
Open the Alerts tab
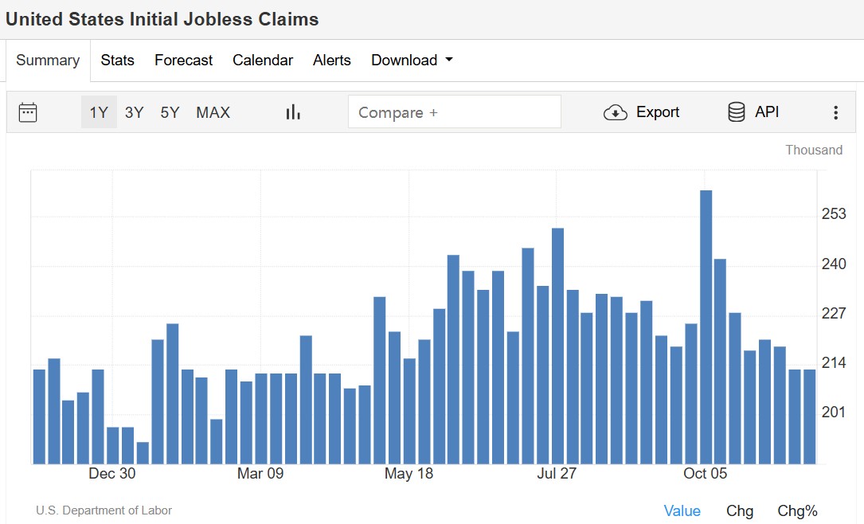pos(332,60)
